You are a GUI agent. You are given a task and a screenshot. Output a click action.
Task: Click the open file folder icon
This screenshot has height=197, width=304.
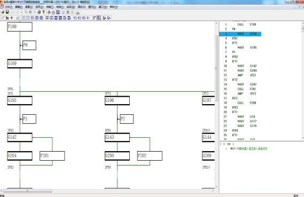click(x=3, y=12)
